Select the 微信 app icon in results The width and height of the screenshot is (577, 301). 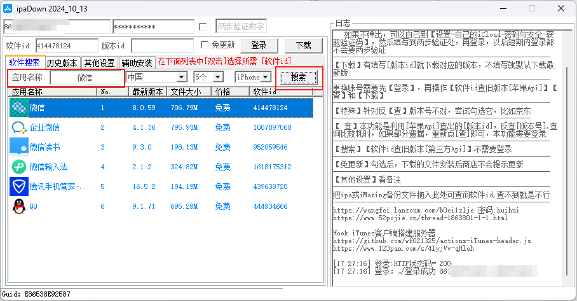point(19,108)
